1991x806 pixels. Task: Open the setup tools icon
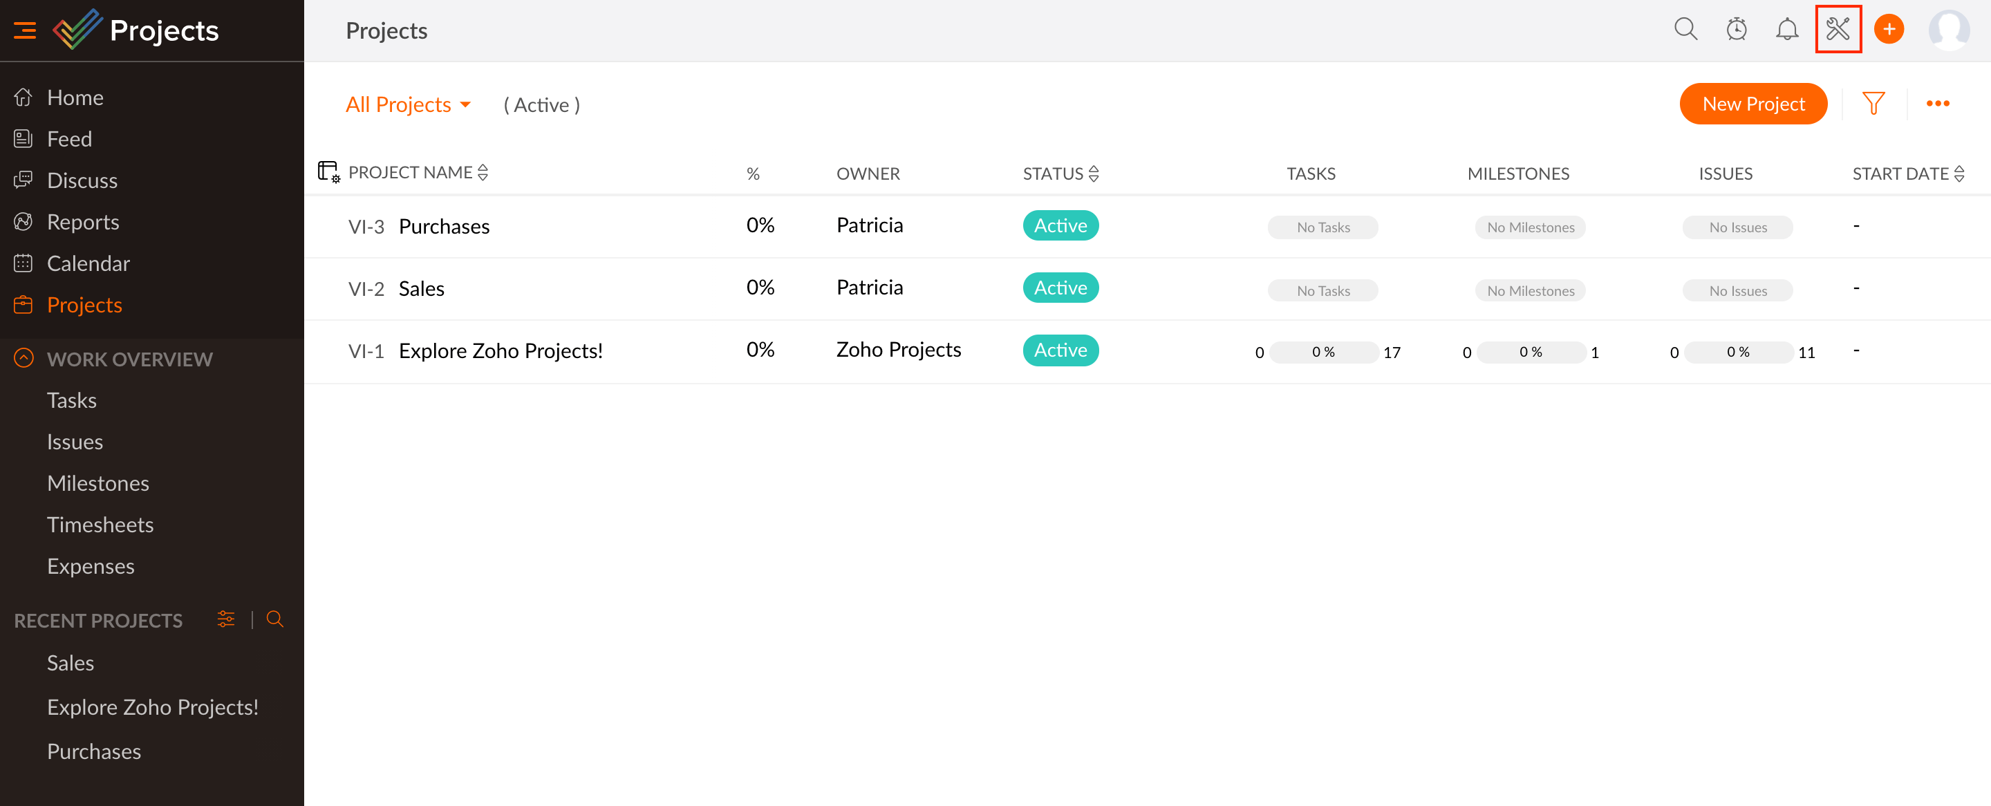(x=1838, y=29)
